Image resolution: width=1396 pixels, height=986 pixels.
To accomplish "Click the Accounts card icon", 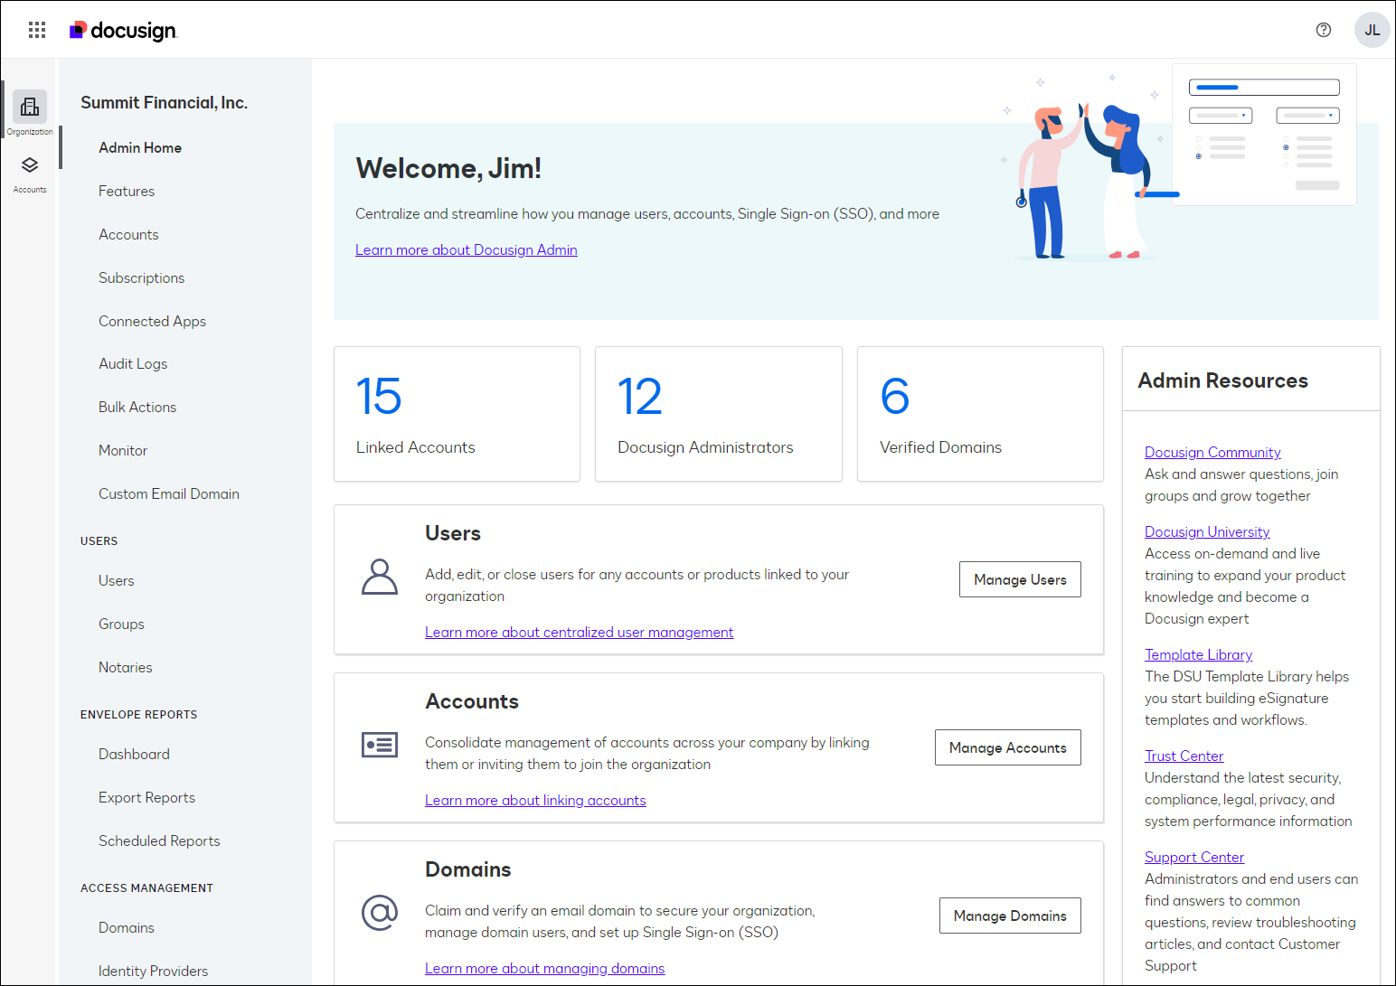I will pyautogui.click(x=380, y=745).
